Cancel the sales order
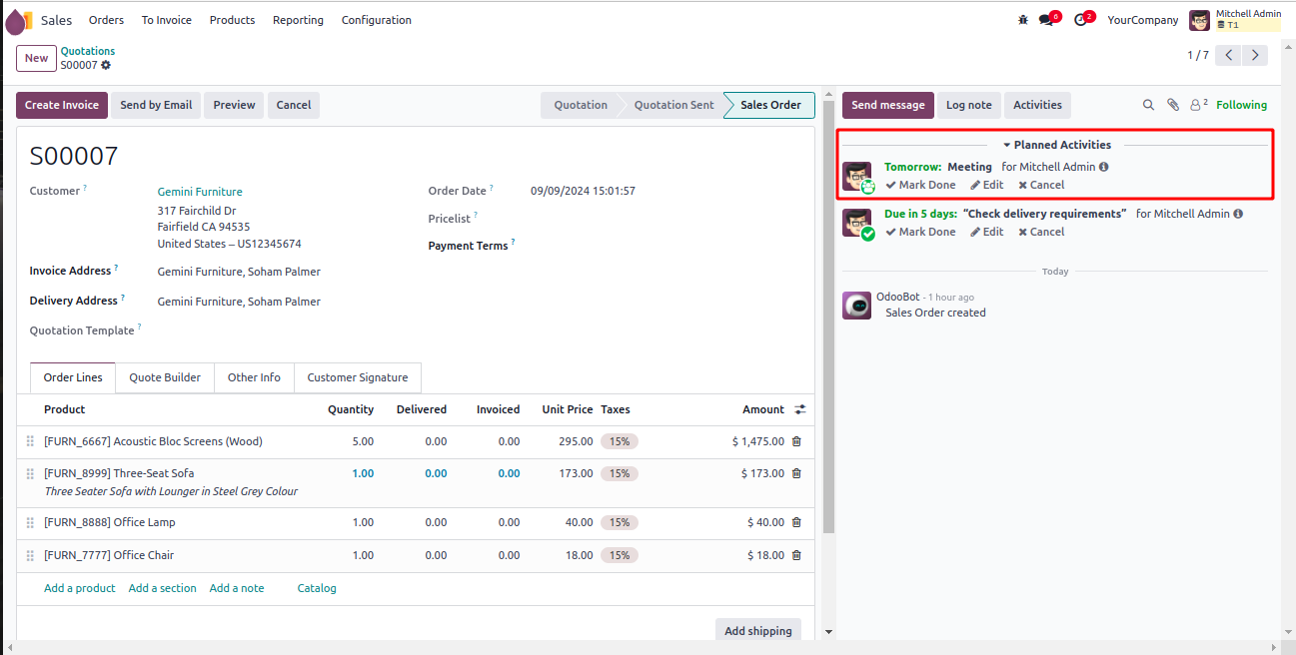Image resolution: width=1296 pixels, height=655 pixels. [294, 105]
